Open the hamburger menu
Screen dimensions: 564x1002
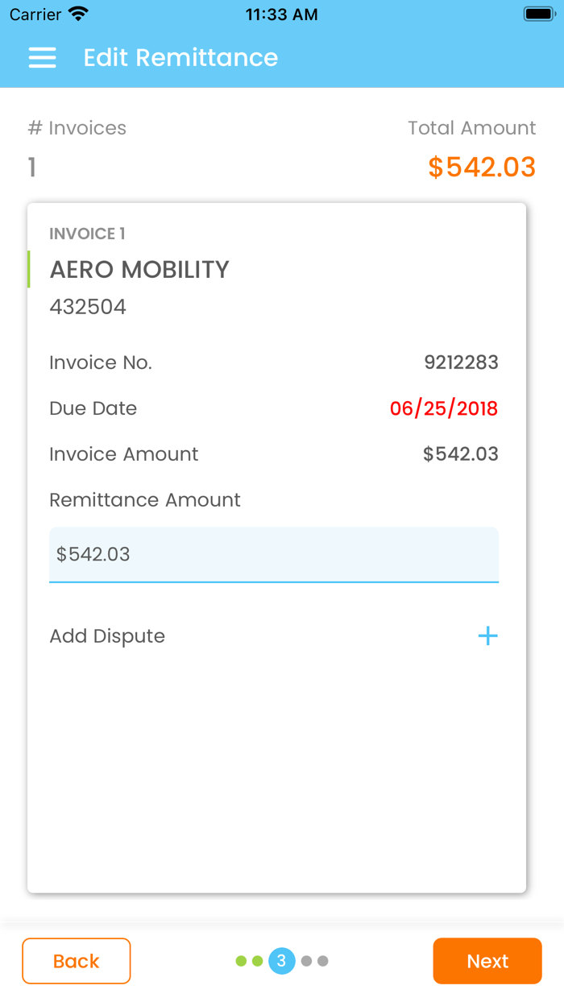42,58
